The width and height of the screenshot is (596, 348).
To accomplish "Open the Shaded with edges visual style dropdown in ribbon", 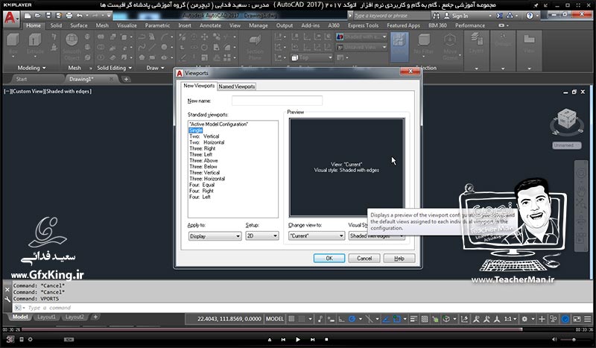I will pyautogui.click(x=361, y=37).
